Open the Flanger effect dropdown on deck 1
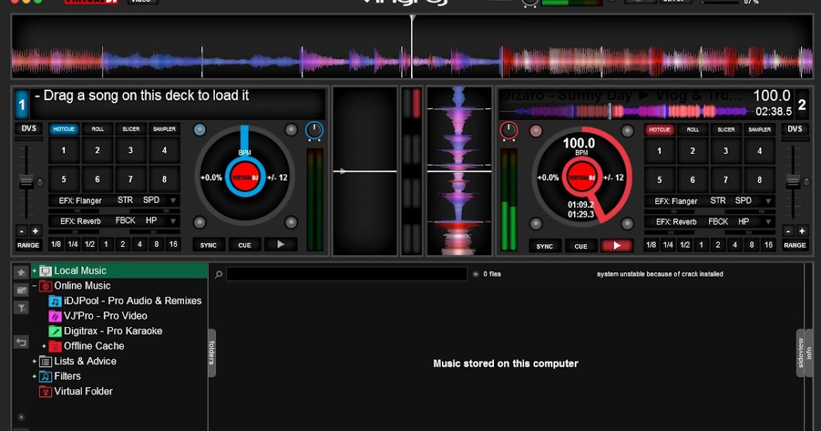The width and height of the screenshot is (821, 431). tap(174, 201)
